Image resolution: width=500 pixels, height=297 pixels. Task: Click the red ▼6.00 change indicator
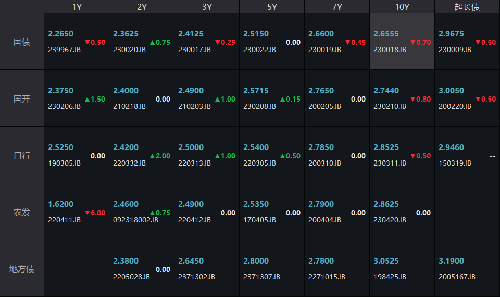tap(95, 213)
